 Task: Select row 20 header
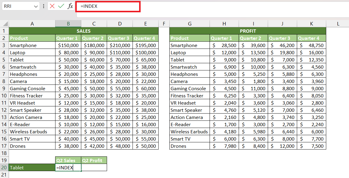coord(4,168)
